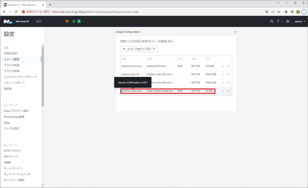Edit the jammy-server-clo image with the pencil icon

[223, 66]
